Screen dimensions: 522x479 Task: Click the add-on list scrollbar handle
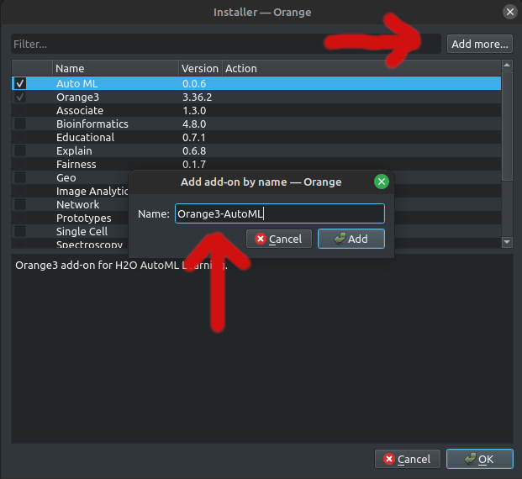pos(507,126)
